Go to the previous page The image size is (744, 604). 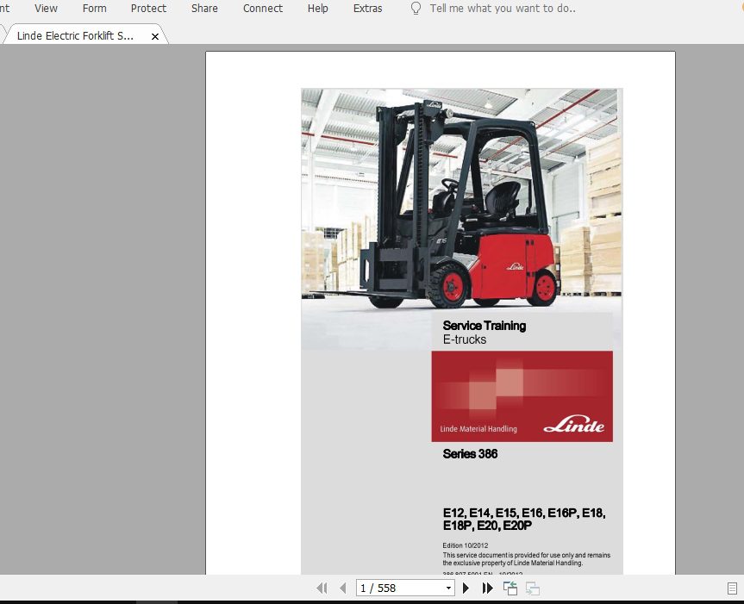343,588
